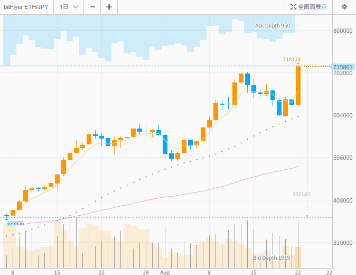Click the 351182 range label
This screenshot has height=275, width=356.
coord(301,194)
